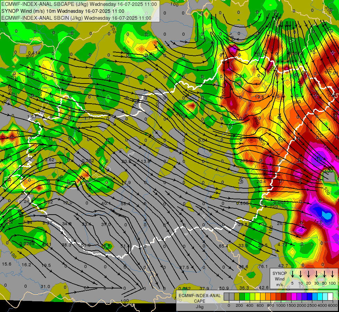Click the 4.41 value on the map
339x312 pixels.
tap(46, 244)
